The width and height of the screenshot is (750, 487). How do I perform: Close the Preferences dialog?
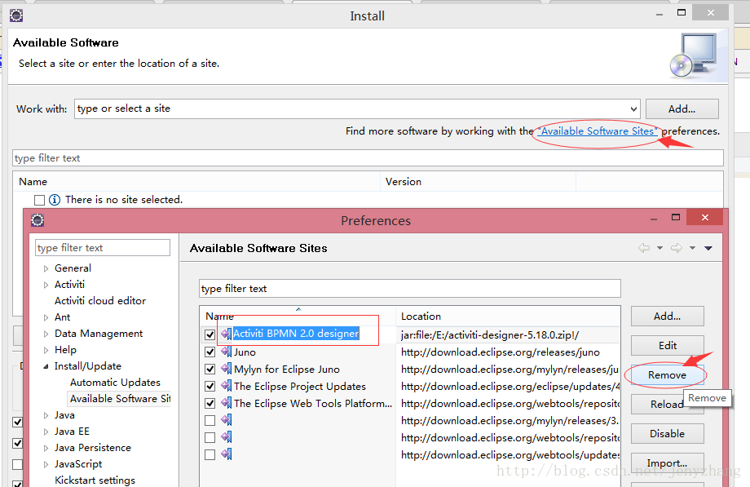click(705, 218)
